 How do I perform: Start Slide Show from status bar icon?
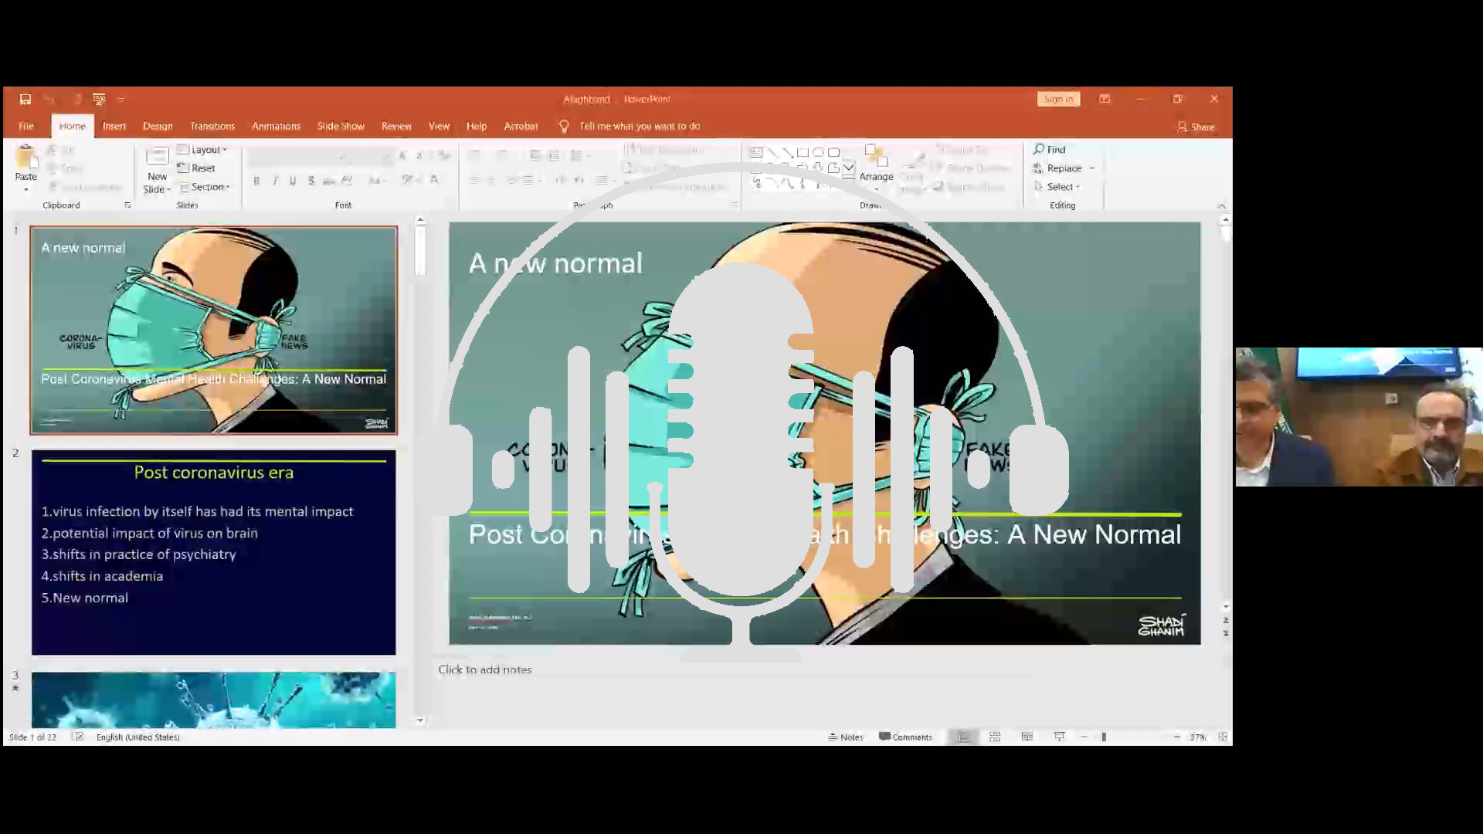pyautogui.click(x=1059, y=737)
